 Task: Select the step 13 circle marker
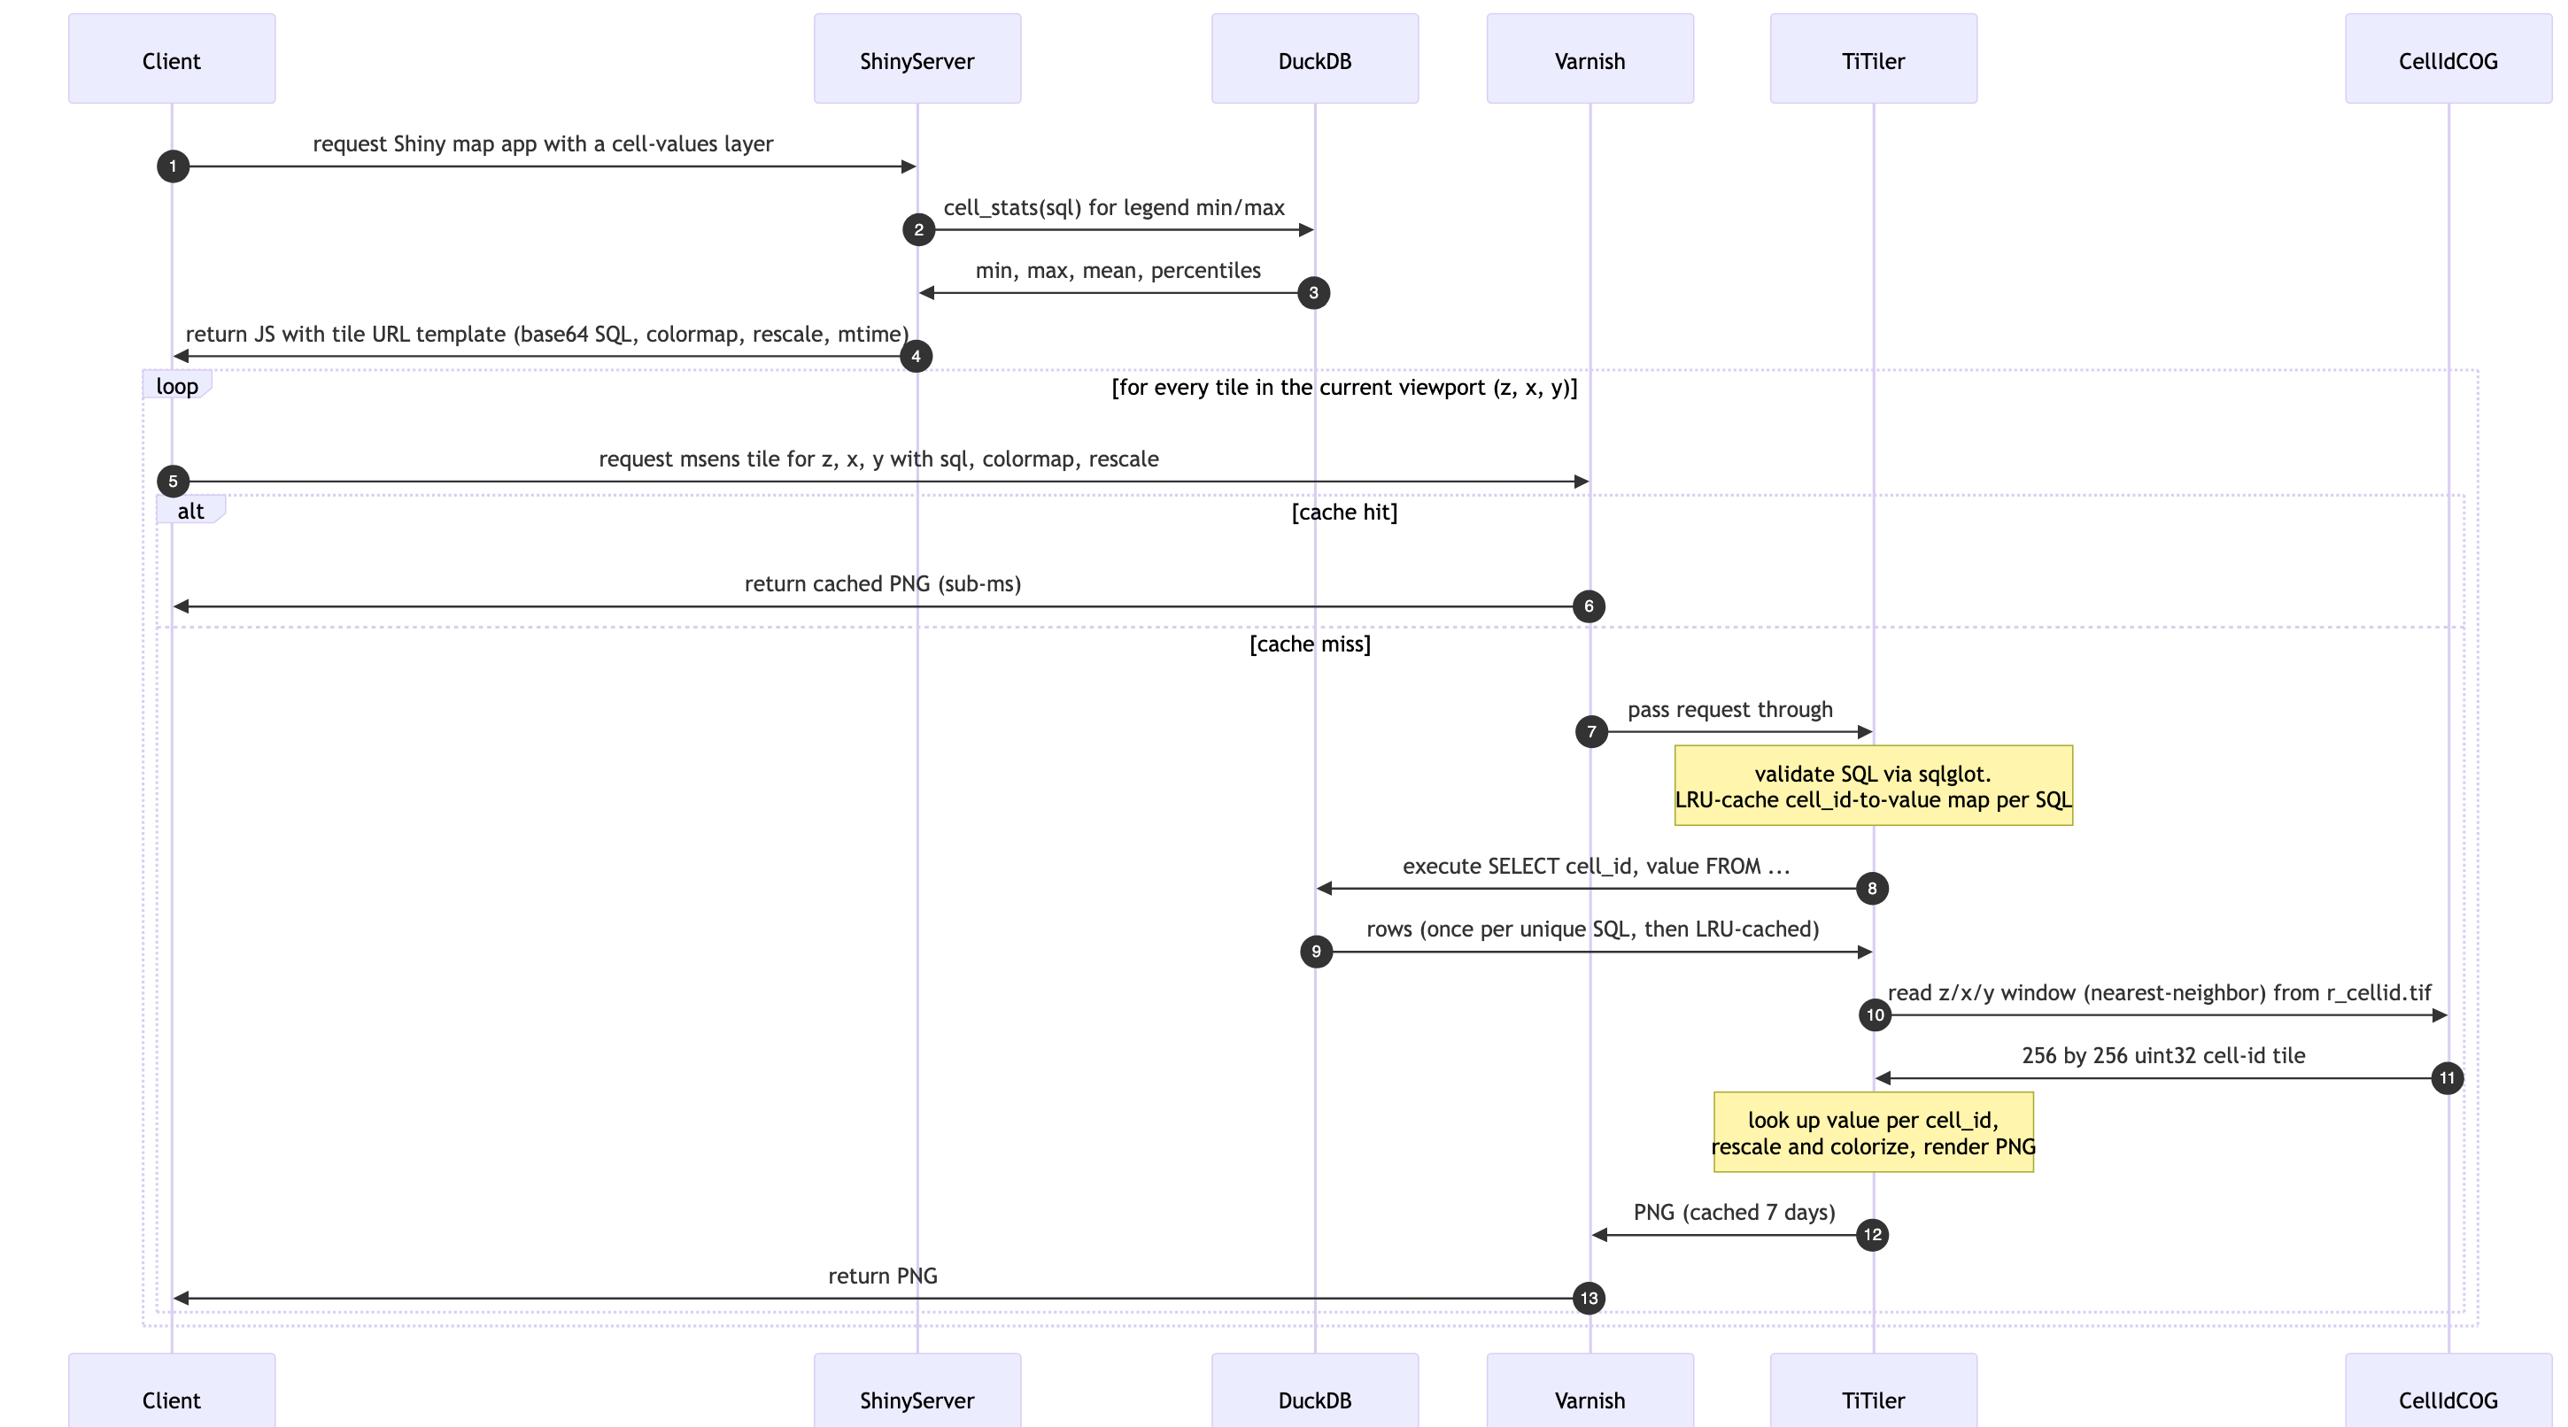tap(1589, 1299)
